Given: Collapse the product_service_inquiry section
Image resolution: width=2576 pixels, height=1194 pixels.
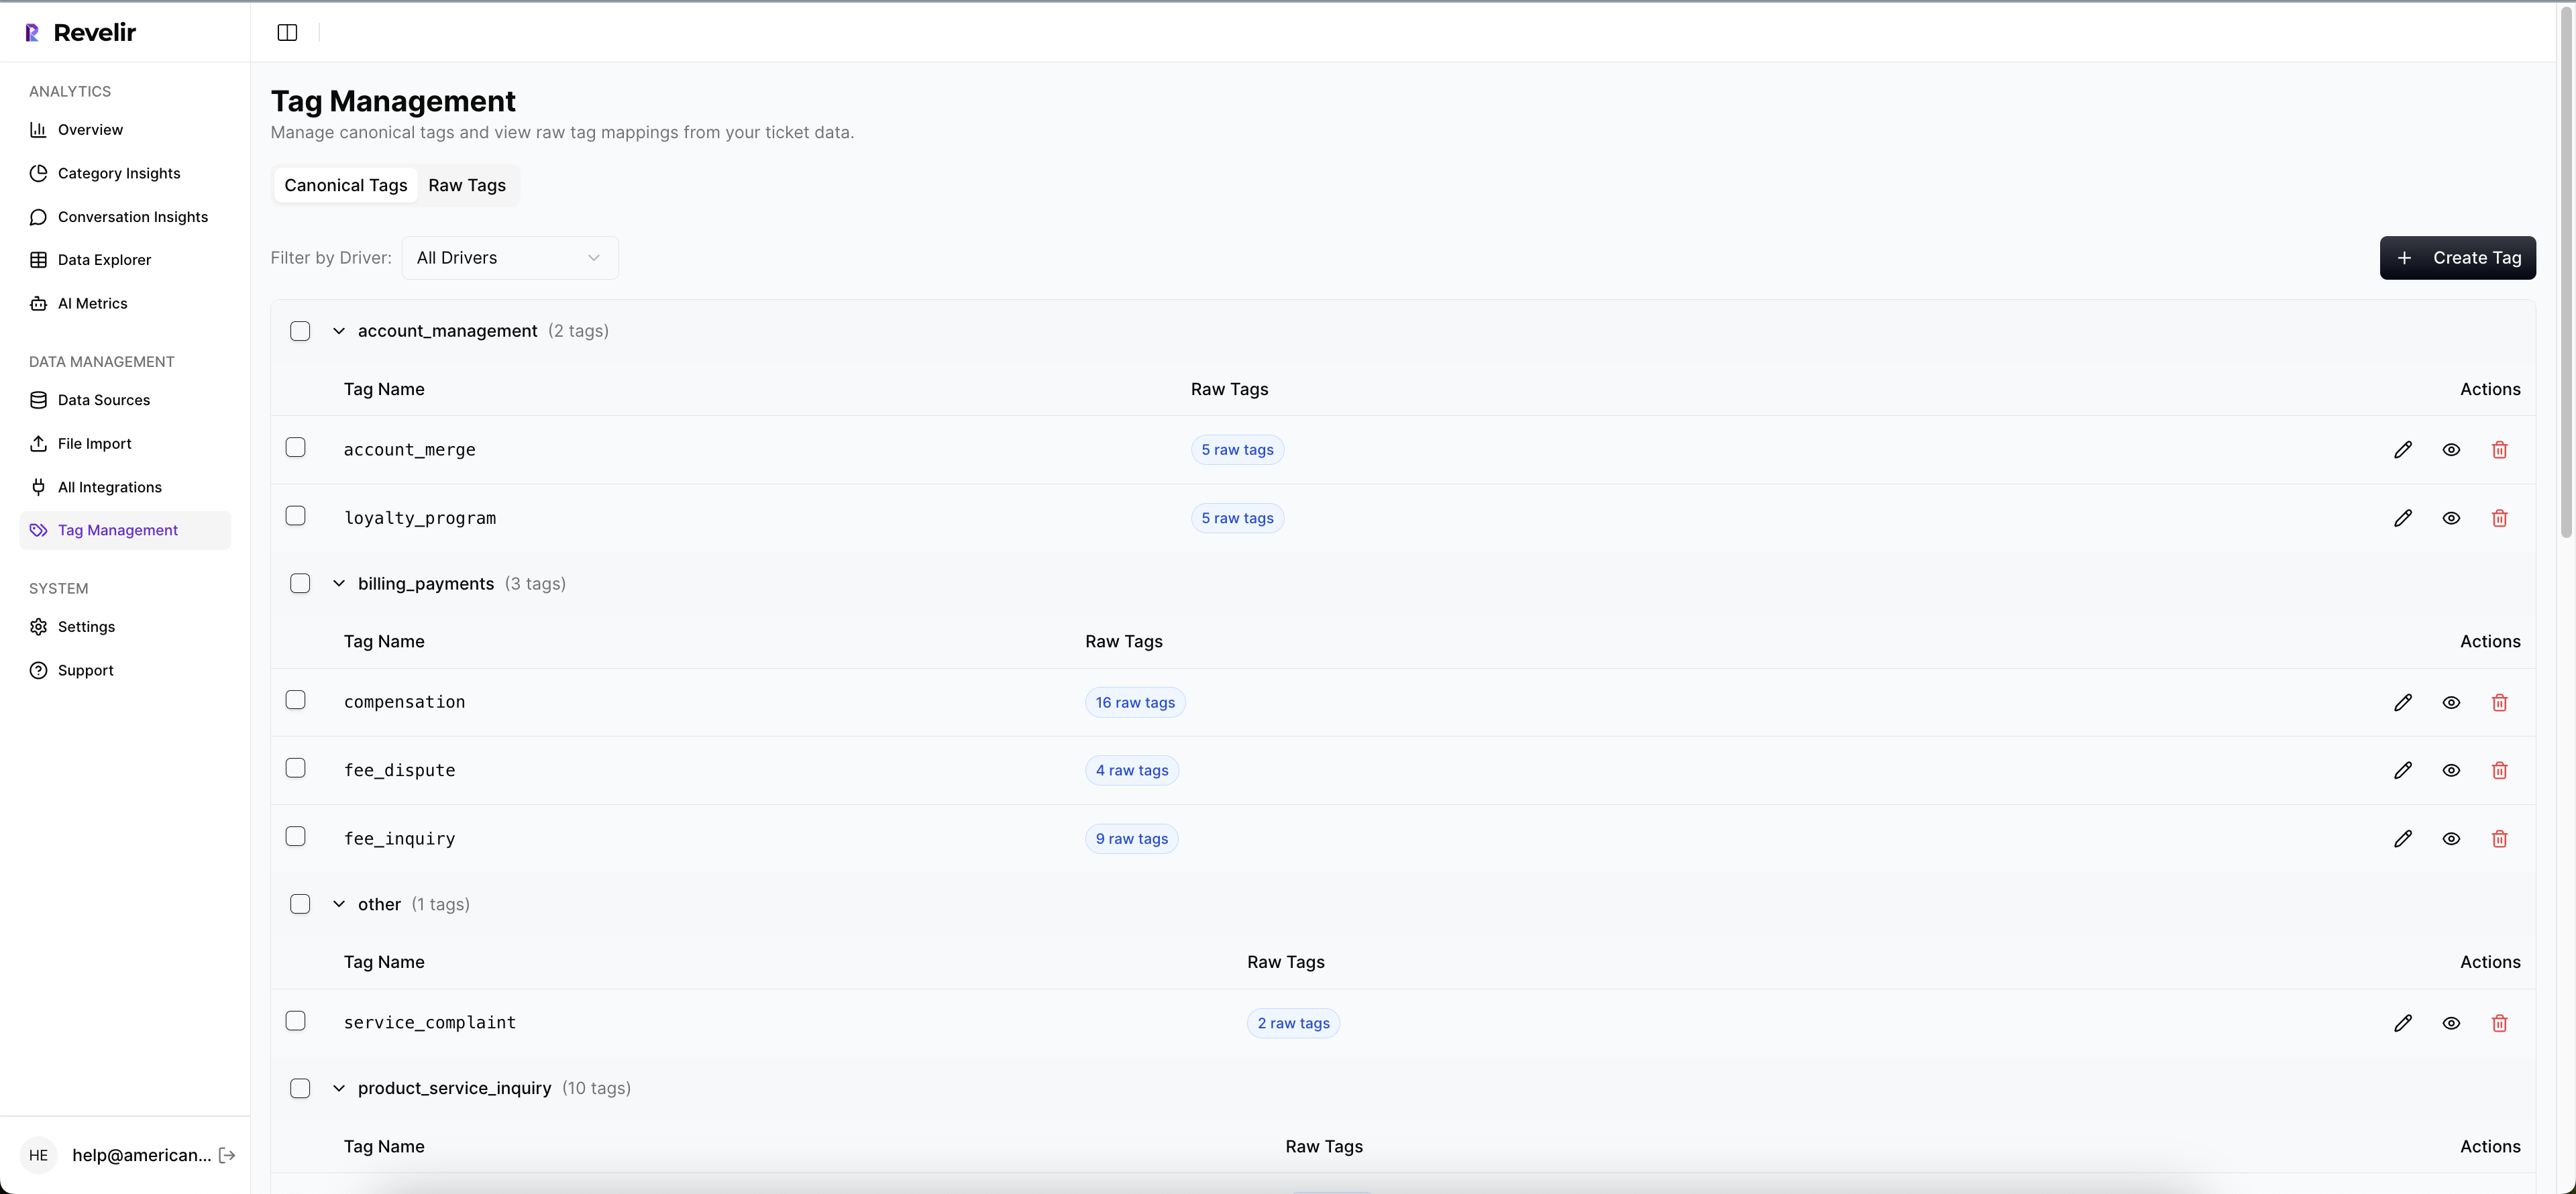Looking at the screenshot, I should click(x=338, y=1088).
